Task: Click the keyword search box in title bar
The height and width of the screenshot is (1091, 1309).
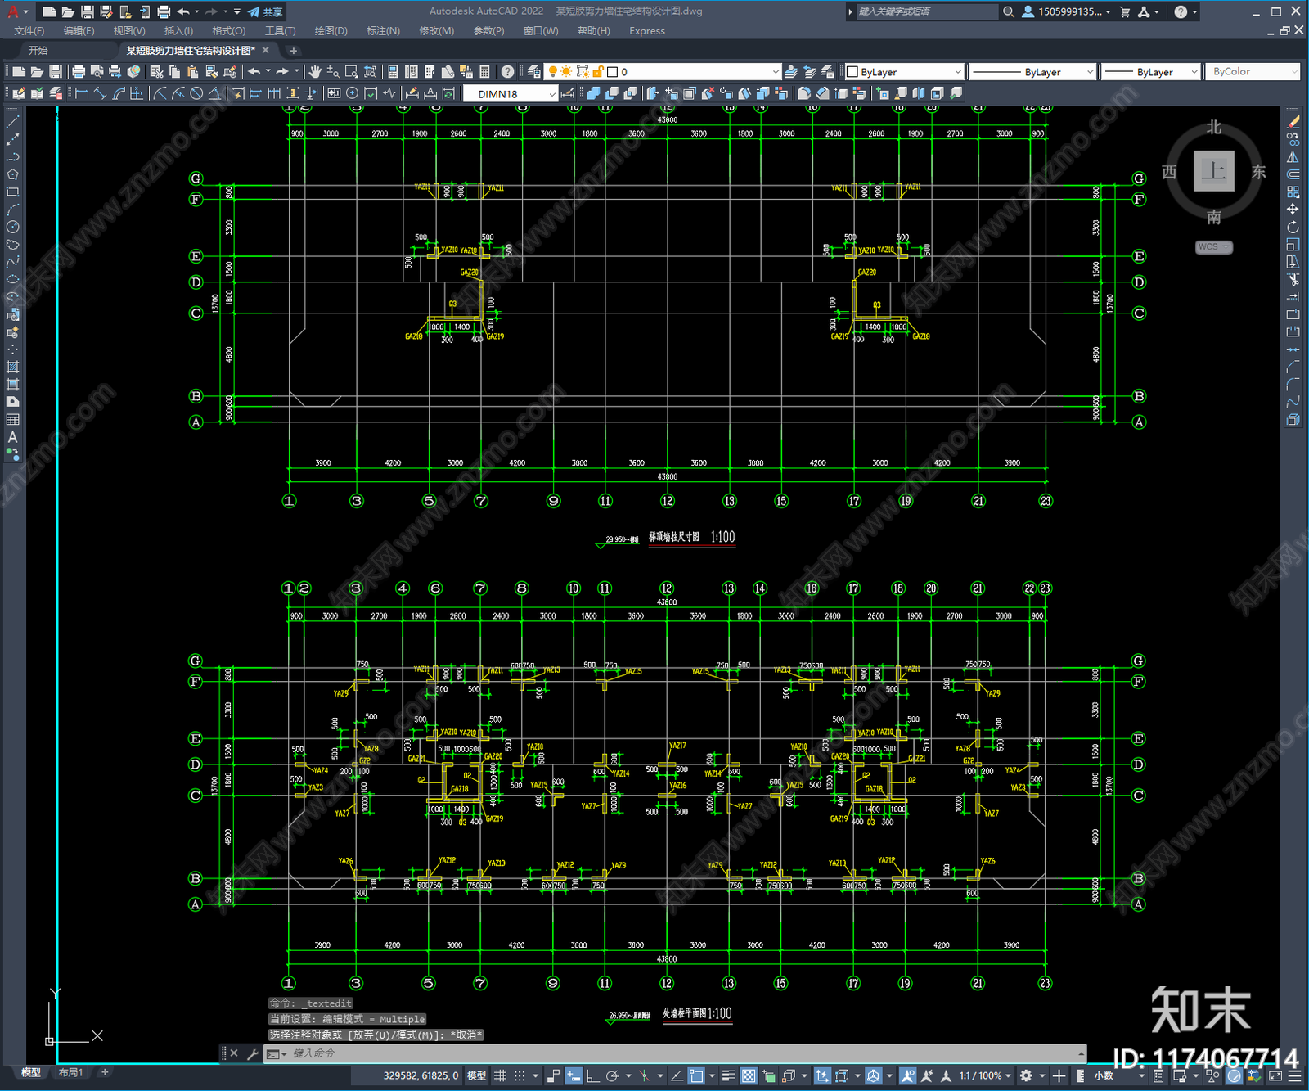Action: coord(926,11)
